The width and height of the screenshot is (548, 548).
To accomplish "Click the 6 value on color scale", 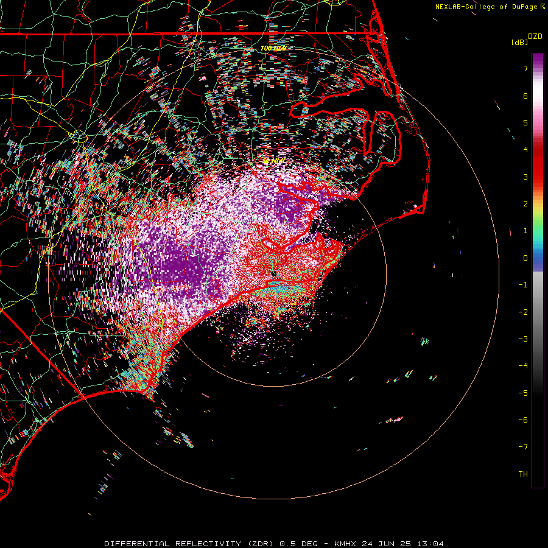I will (x=525, y=96).
